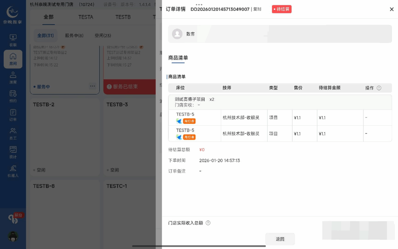Open the 收银 cashier panel in sidebar
This screenshot has width=398, height=249.
pyautogui.click(x=13, y=40)
